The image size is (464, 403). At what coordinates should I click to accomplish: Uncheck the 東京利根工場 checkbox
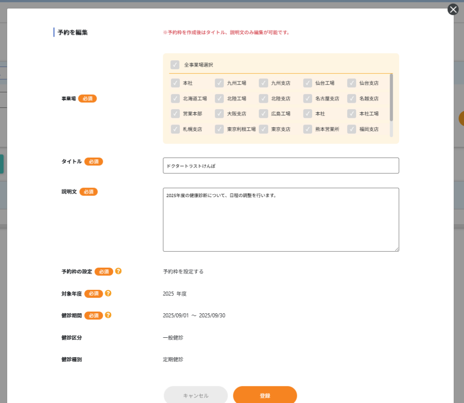pos(219,129)
